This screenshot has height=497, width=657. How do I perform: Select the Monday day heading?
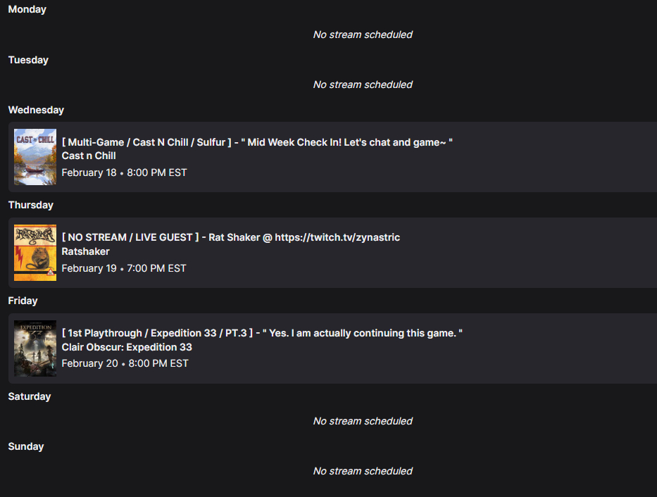[x=27, y=9]
